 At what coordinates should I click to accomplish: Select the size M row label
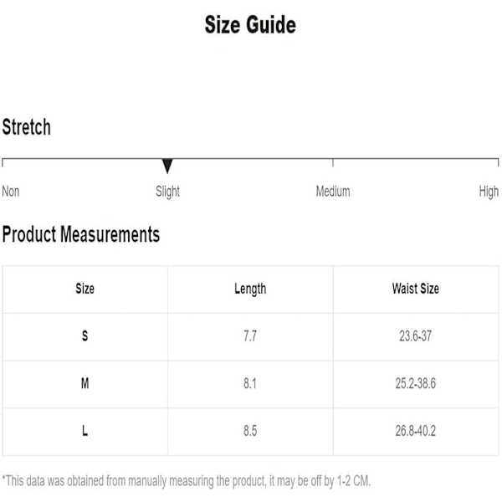[85, 384]
